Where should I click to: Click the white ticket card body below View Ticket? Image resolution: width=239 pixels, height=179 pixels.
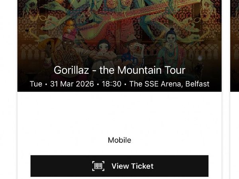pyautogui.click(x=119, y=178)
